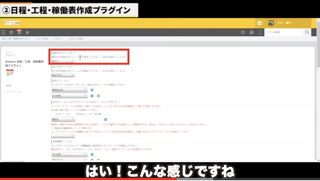This screenshot has height=181, width=320.
Task: Open the start date field dropdown
Action: (x=63, y=61)
